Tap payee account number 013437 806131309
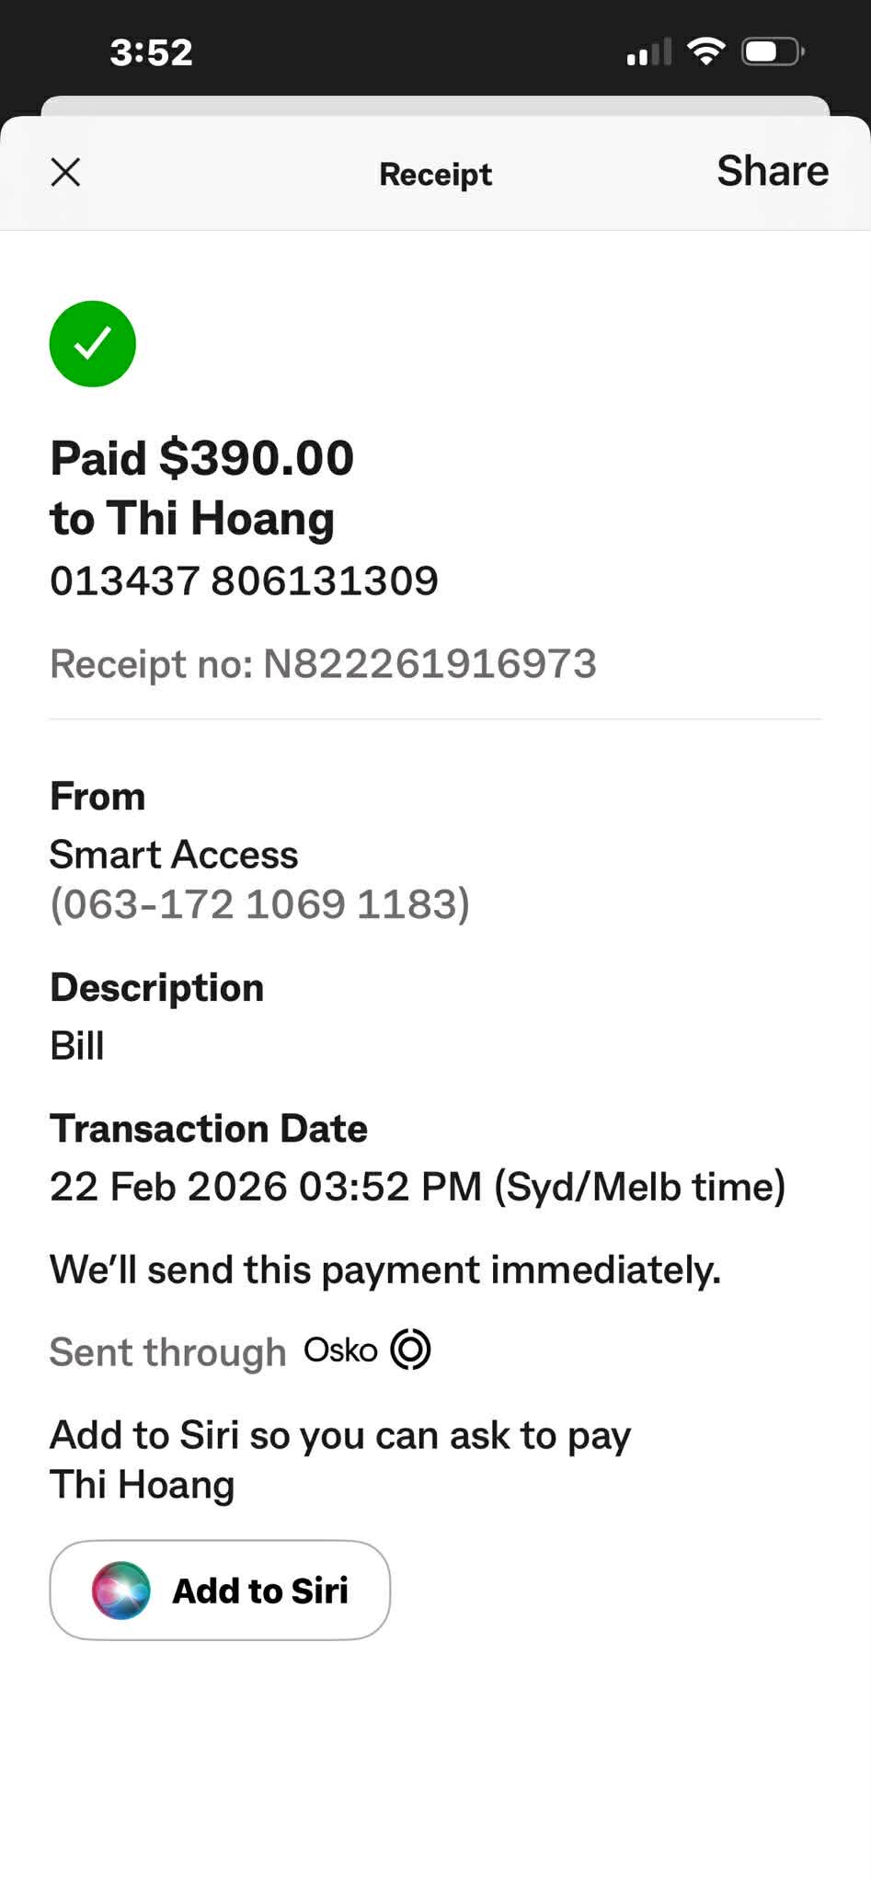 (244, 580)
